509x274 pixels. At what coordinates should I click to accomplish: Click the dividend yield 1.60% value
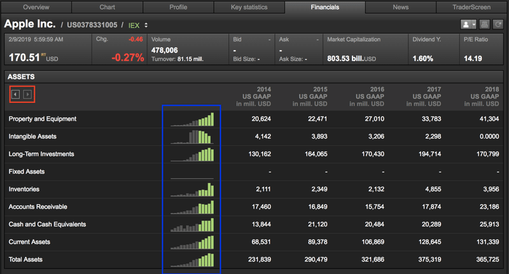[x=422, y=58]
